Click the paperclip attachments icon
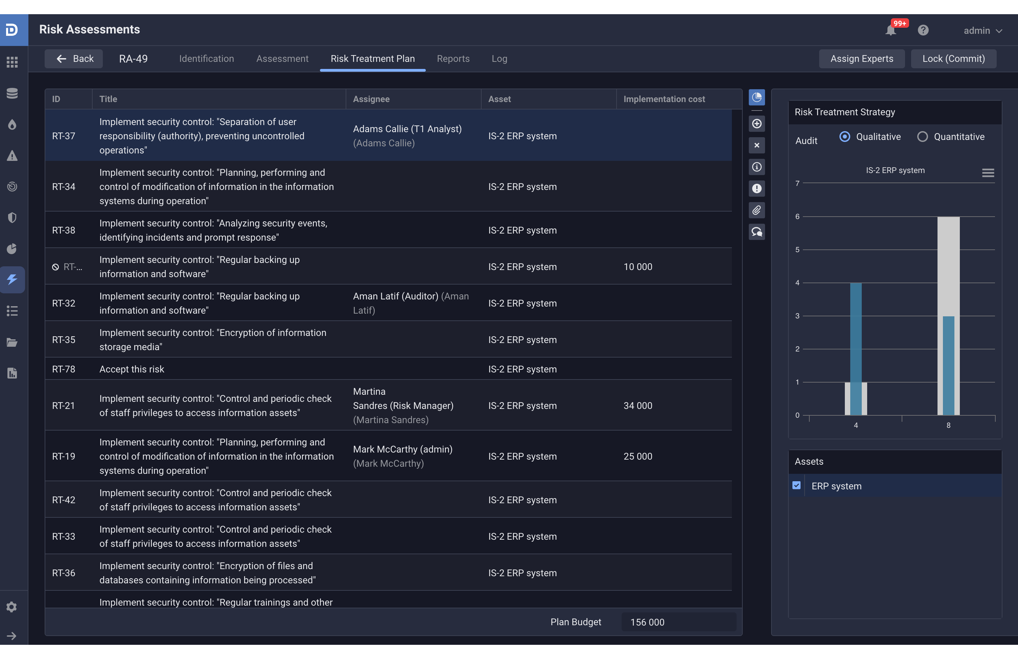Image resolution: width=1018 pixels, height=659 pixels. [x=756, y=210]
